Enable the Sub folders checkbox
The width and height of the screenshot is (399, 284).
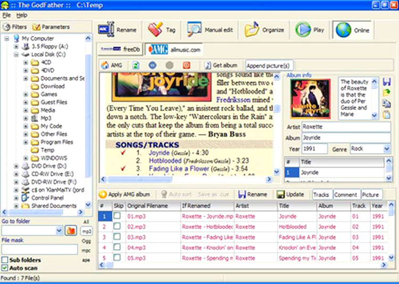(5, 260)
